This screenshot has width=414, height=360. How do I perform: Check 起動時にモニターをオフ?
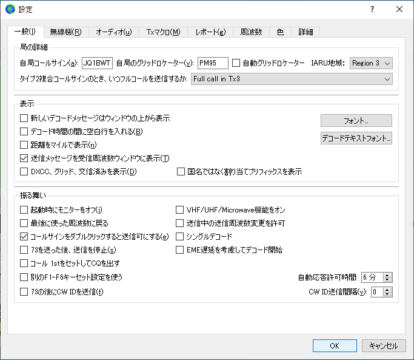(x=24, y=209)
